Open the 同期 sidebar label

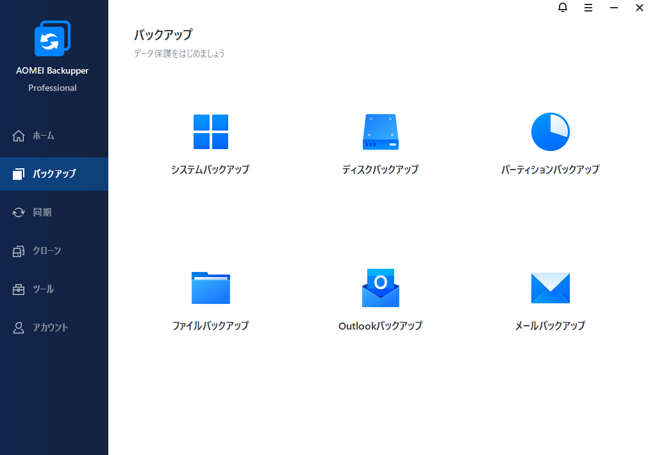42,212
